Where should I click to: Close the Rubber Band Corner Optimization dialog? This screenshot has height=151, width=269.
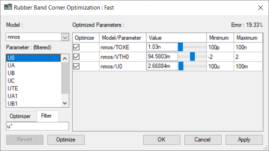pyautogui.click(x=261, y=8)
